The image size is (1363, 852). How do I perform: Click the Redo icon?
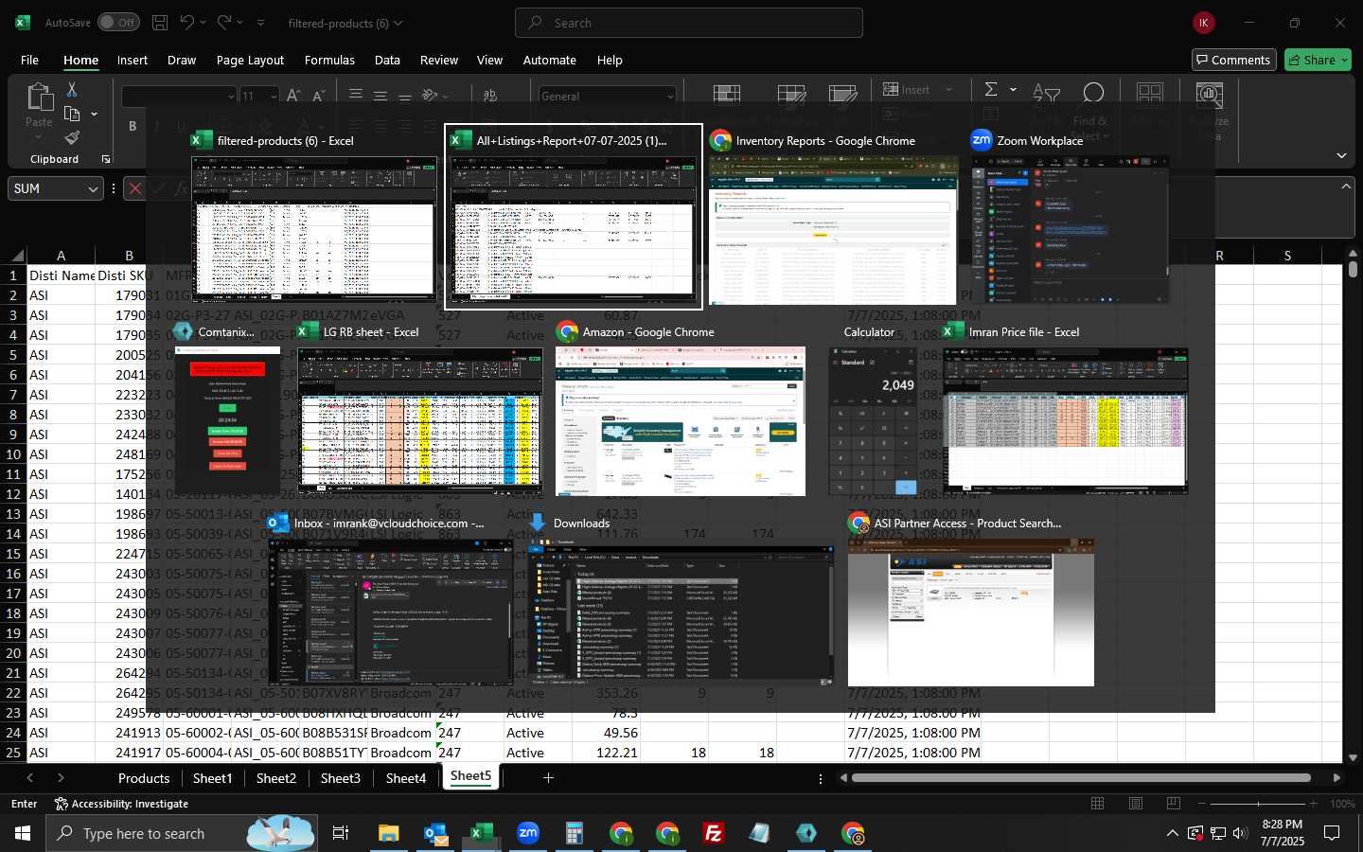224,22
